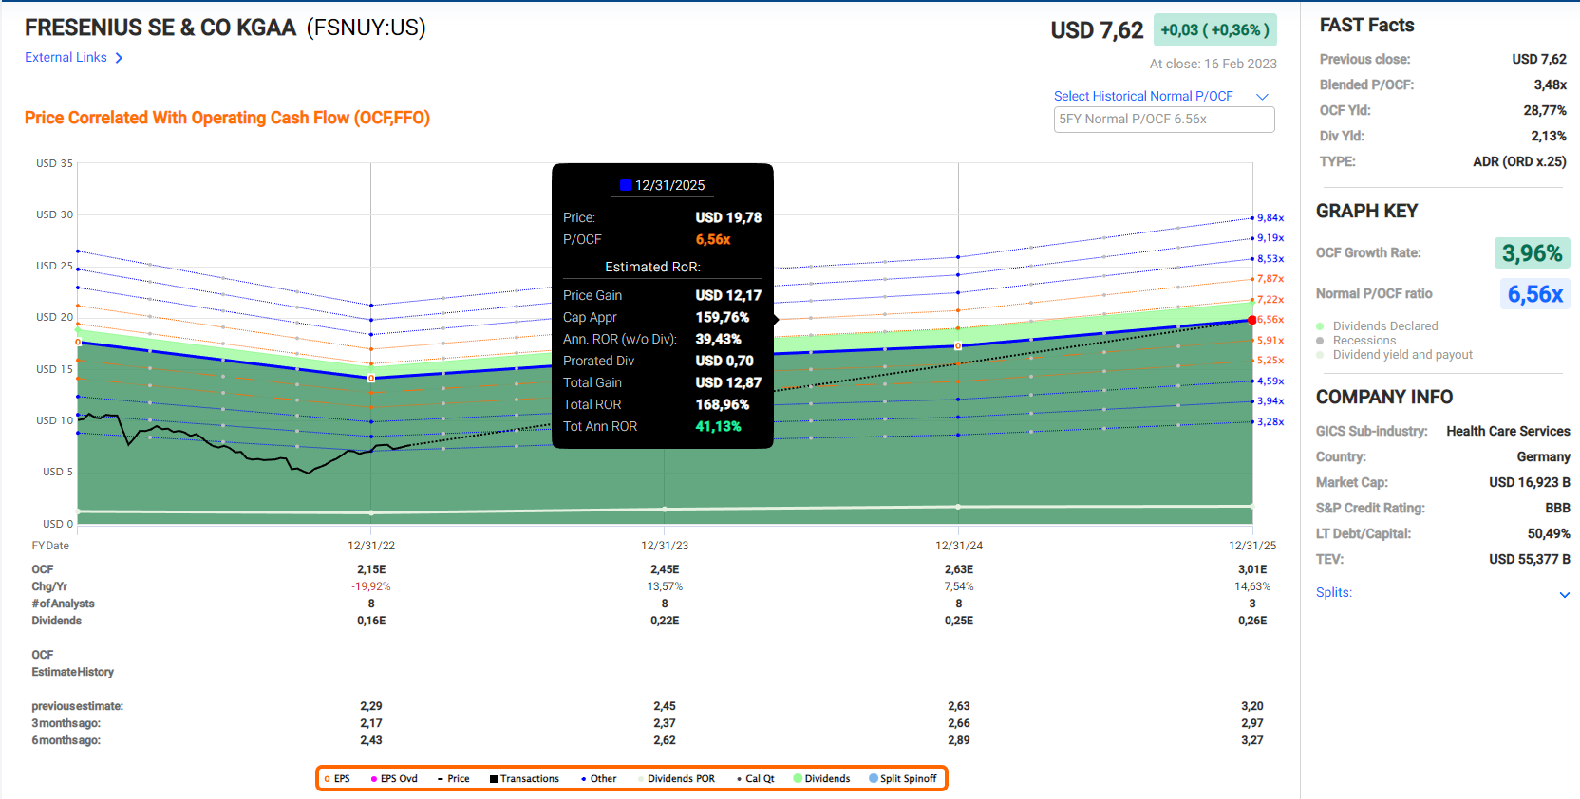Click the magenta EPS Ovd legend icon
The height and width of the screenshot is (799, 1580).
point(374,779)
